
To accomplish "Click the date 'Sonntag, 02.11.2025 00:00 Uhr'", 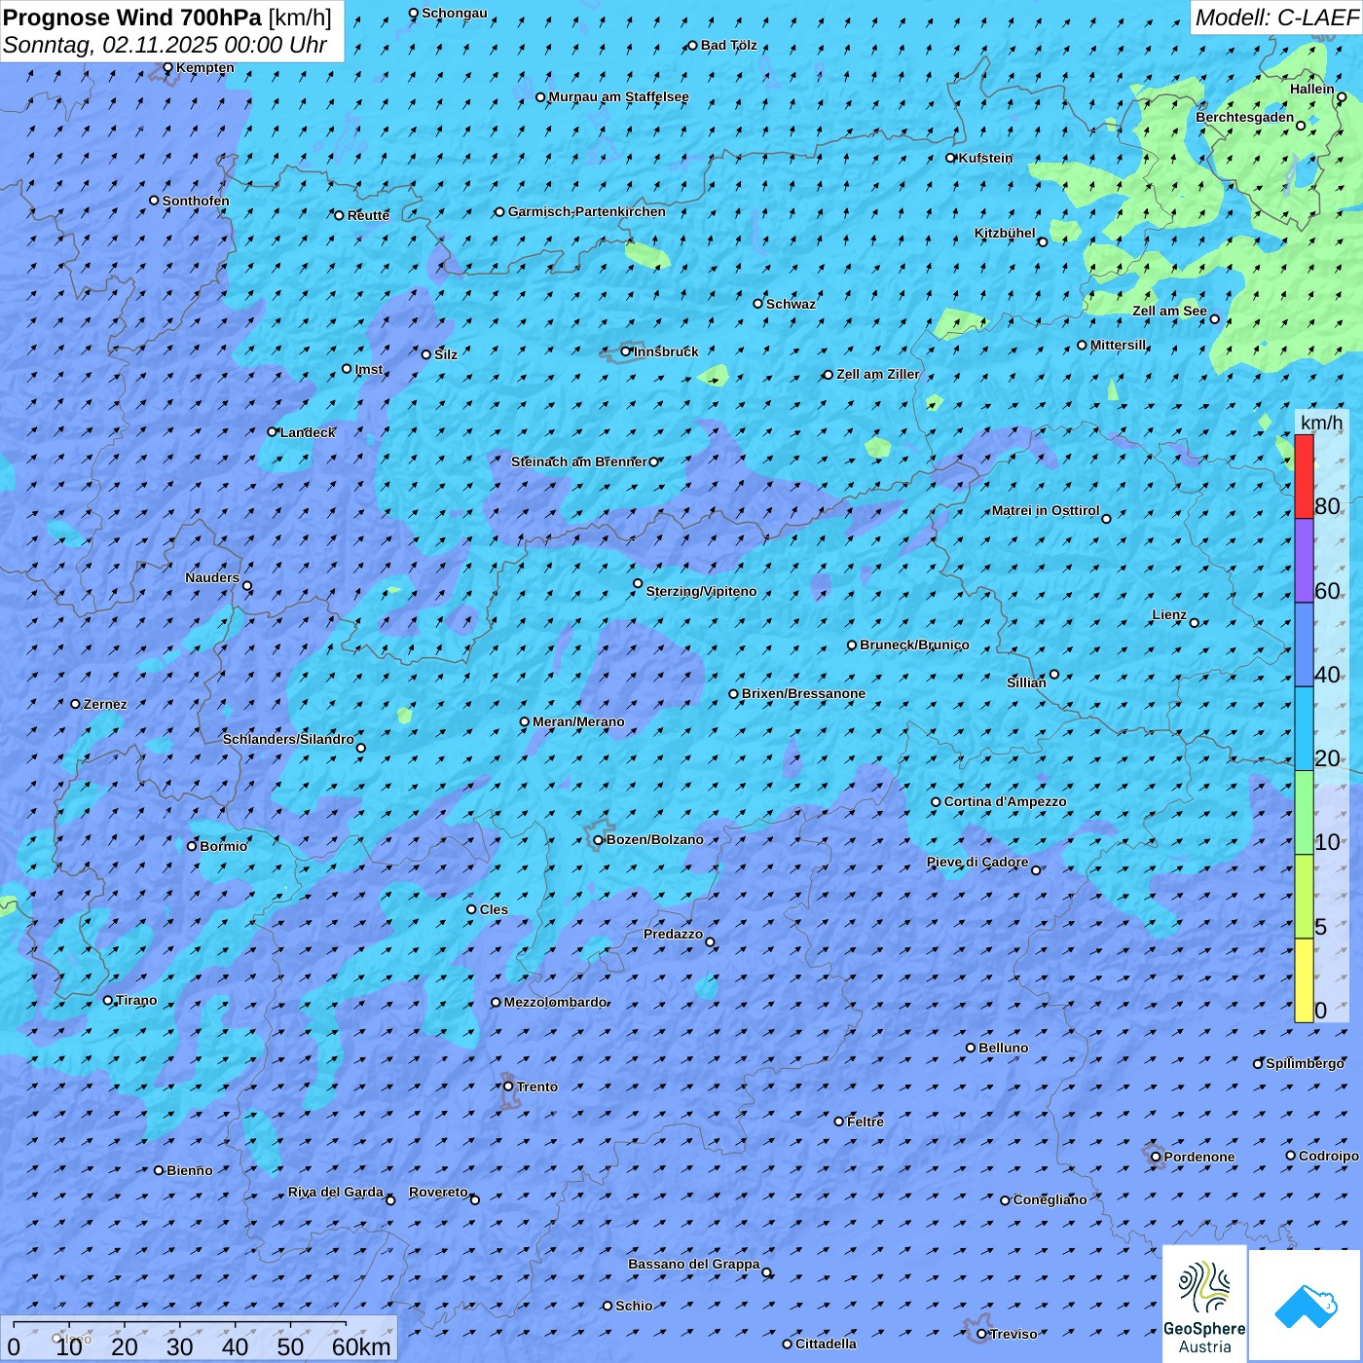I will pyautogui.click(x=165, y=45).
